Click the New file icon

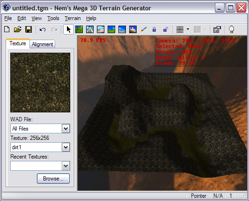point(7,29)
